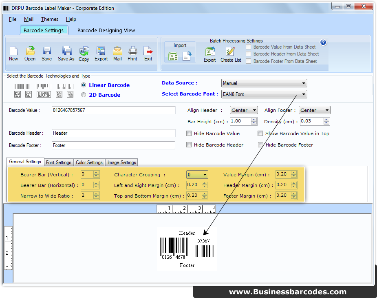
Task: Copy barcode using the Copy icon
Action: tap(84, 51)
